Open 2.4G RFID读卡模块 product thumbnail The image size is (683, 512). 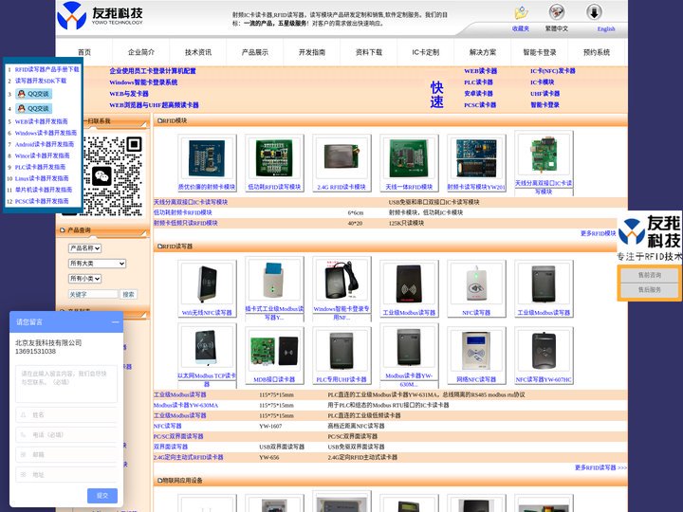[x=341, y=158]
